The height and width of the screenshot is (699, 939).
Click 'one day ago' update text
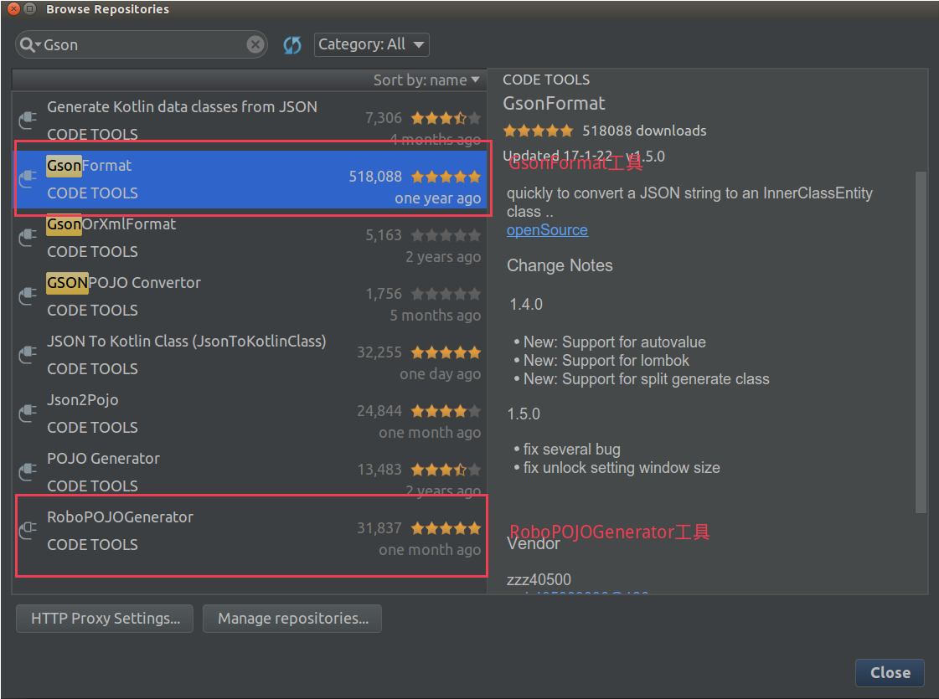(440, 375)
